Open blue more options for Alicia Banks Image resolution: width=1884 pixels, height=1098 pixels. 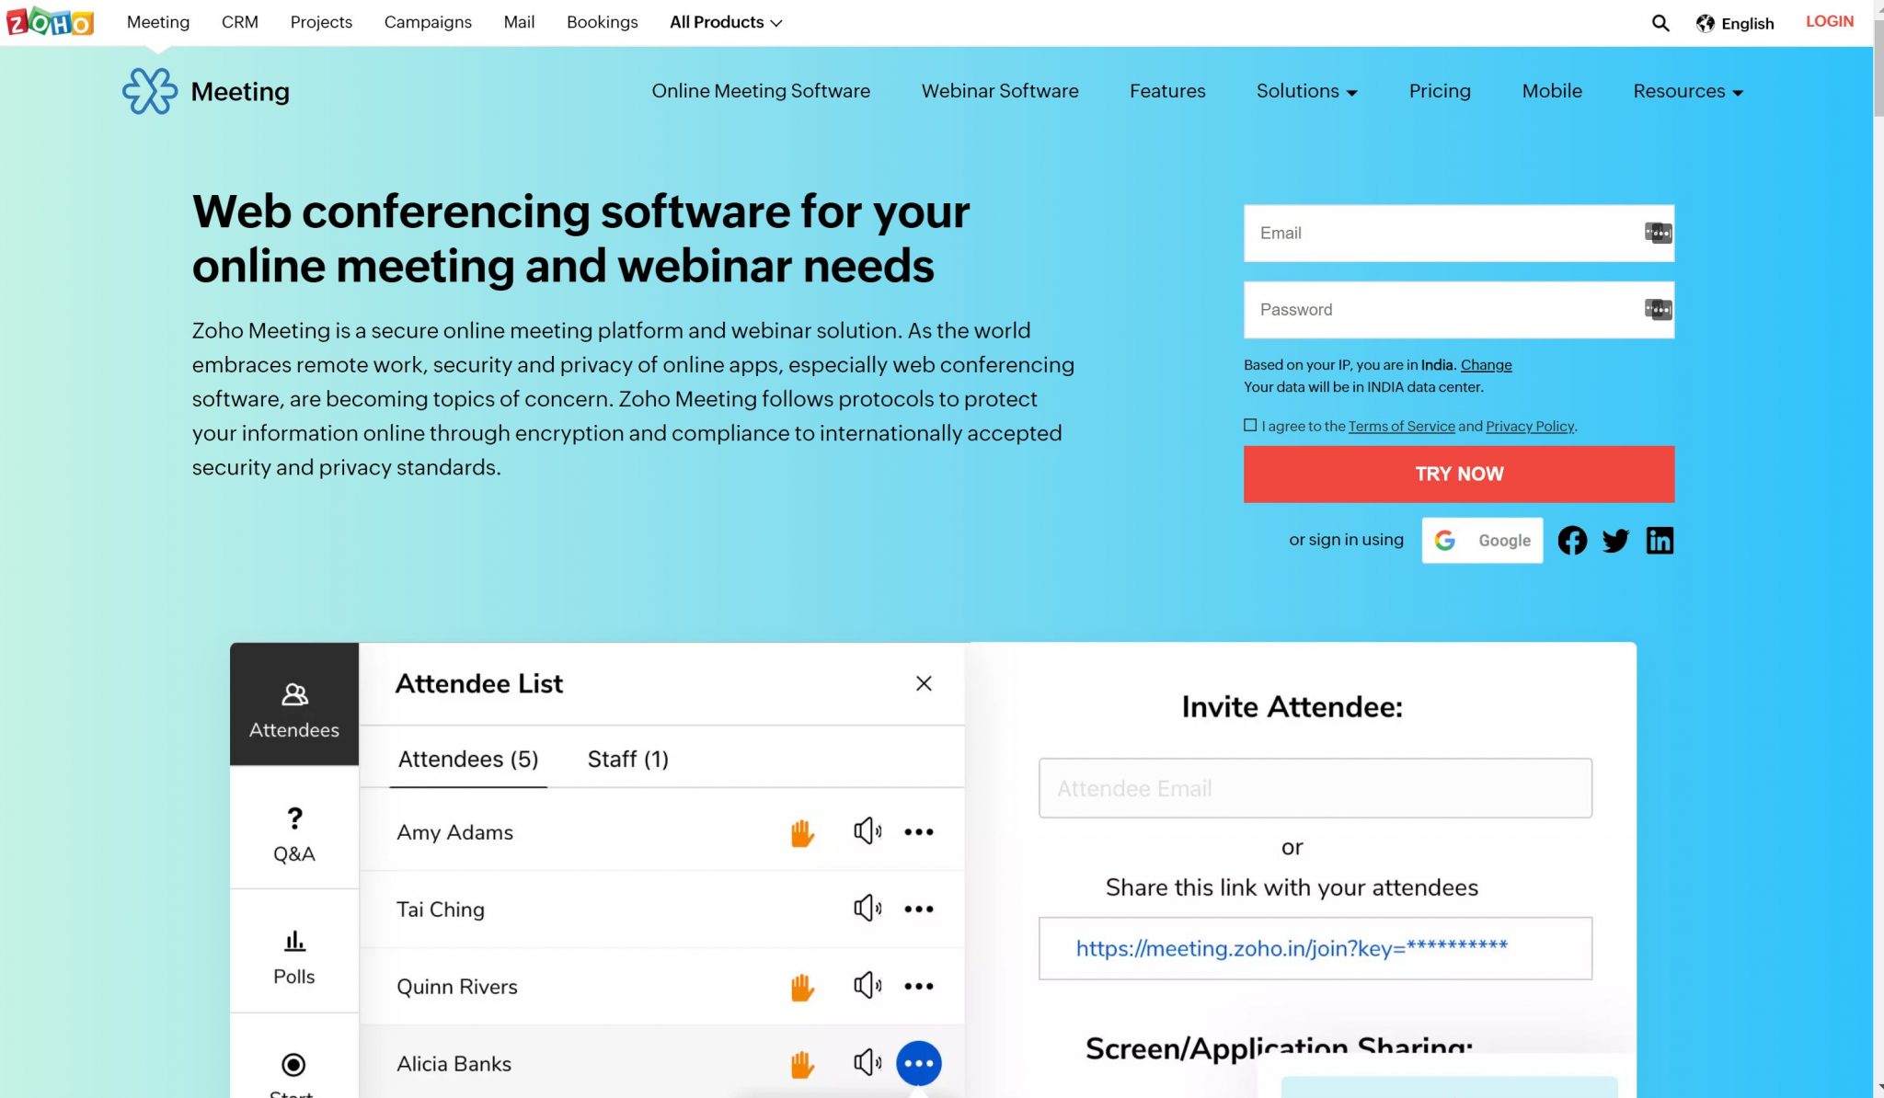point(918,1063)
